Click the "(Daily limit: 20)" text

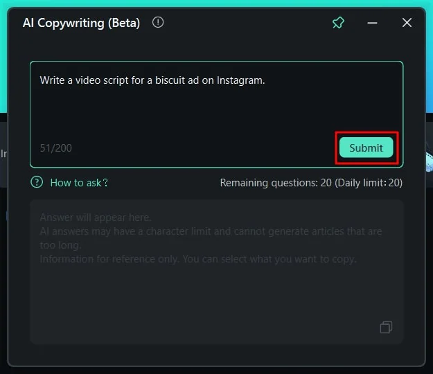tap(368, 183)
